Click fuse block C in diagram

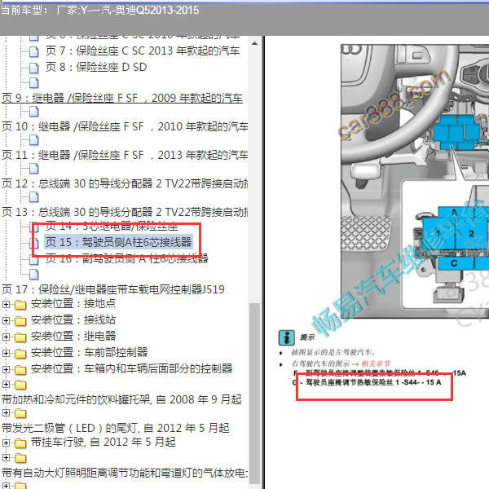coord(455,263)
